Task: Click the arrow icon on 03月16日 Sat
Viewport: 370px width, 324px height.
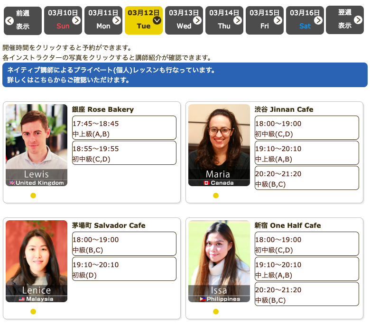Action: [x=318, y=20]
